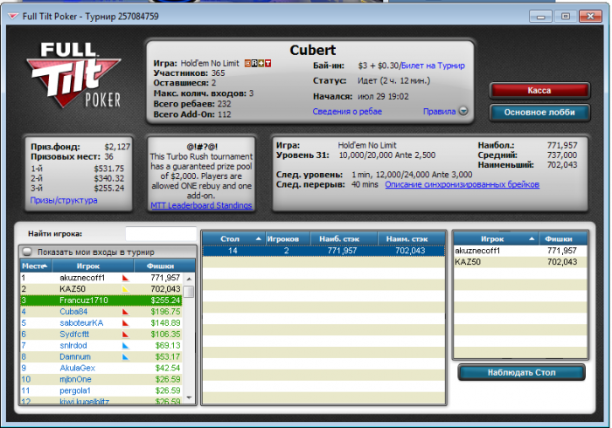Open the Правила link
The image size is (612, 428).
(440, 112)
